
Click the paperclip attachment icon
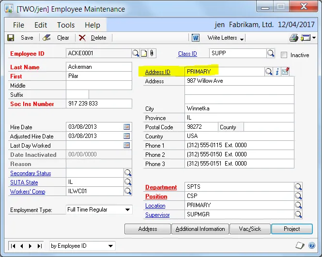(x=151, y=53)
